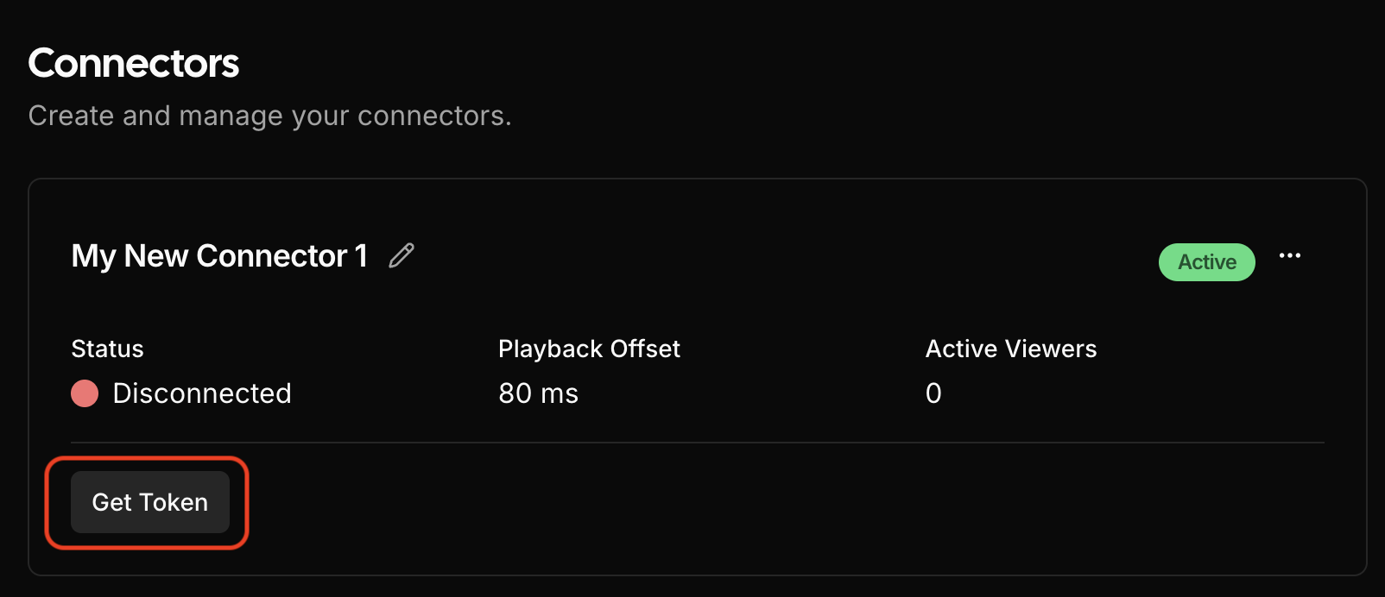
Task: Select the My New Connector 1 title
Action: [x=219, y=256]
